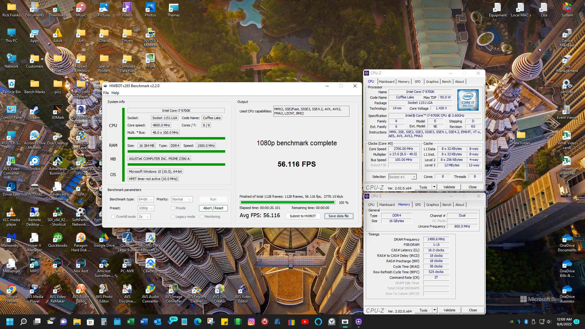The height and width of the screenshot is (329, 585).
Task: Open Word from the taskbar
Action: tap(144, 322)
